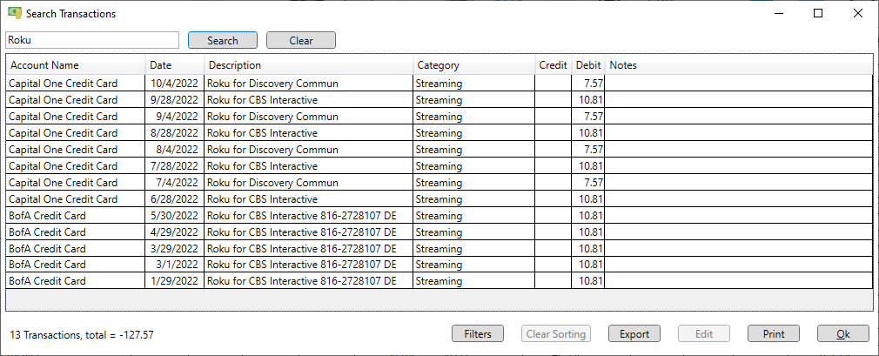Click the Clear button
The width and height of the screenshot is (879, 356).
301,40
